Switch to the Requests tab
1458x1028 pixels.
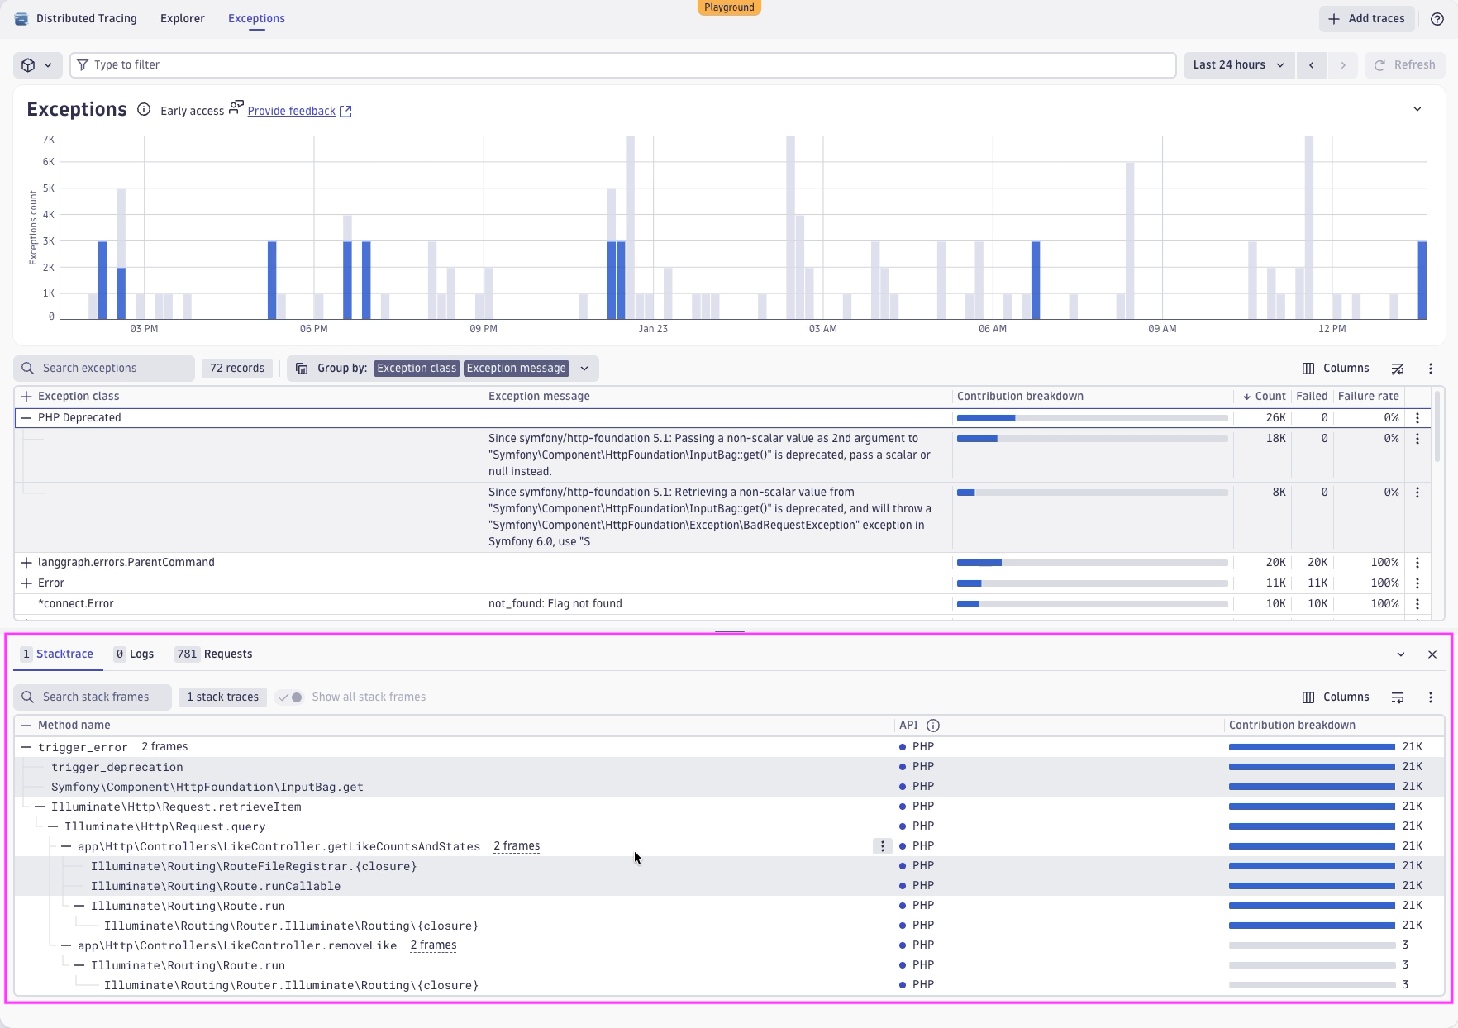point(214,654)
